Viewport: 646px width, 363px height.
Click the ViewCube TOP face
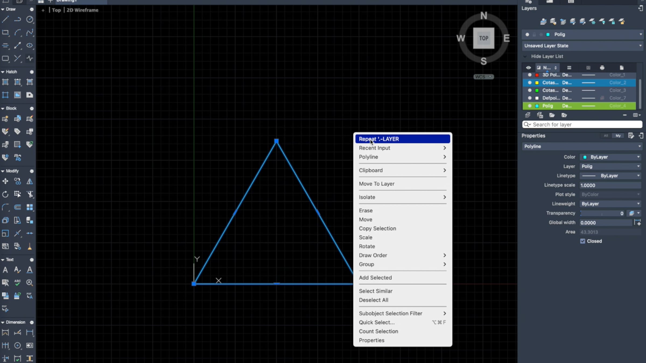pos(483,38)
